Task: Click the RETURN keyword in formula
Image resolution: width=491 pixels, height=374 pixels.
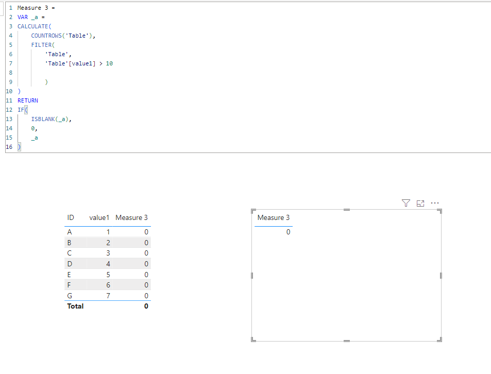Action: pos(27,100)
